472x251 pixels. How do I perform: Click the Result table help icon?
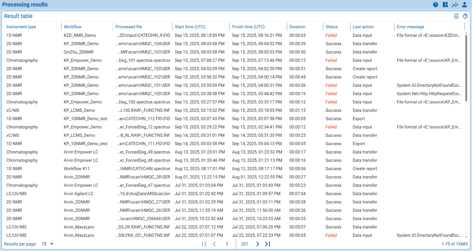(x=466, y=16)
